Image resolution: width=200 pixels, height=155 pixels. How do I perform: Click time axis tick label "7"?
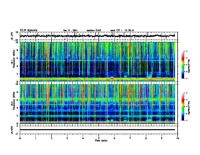pos(130,138)
